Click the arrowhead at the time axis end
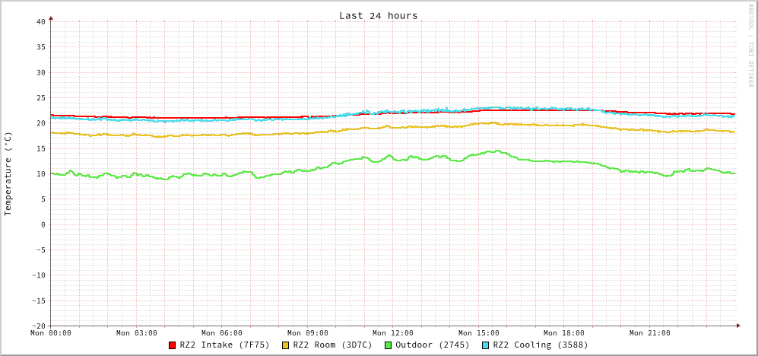Viewport: 758px width, 356px height. pyautogui.click(x=737, y=326)
